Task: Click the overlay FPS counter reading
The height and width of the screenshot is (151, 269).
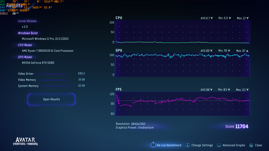Action: (x=14, y=13)
